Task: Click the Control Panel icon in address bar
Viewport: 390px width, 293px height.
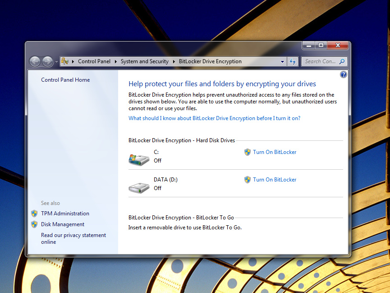Action: (65, 61)
